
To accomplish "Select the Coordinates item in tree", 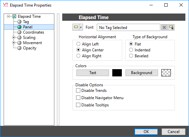I will click(34, 32).
